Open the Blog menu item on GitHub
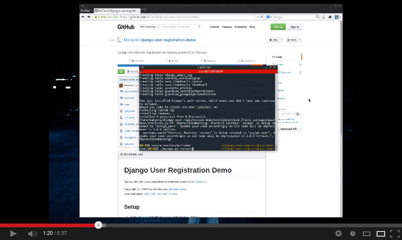402x240 pixels. (x=252, y=27)
